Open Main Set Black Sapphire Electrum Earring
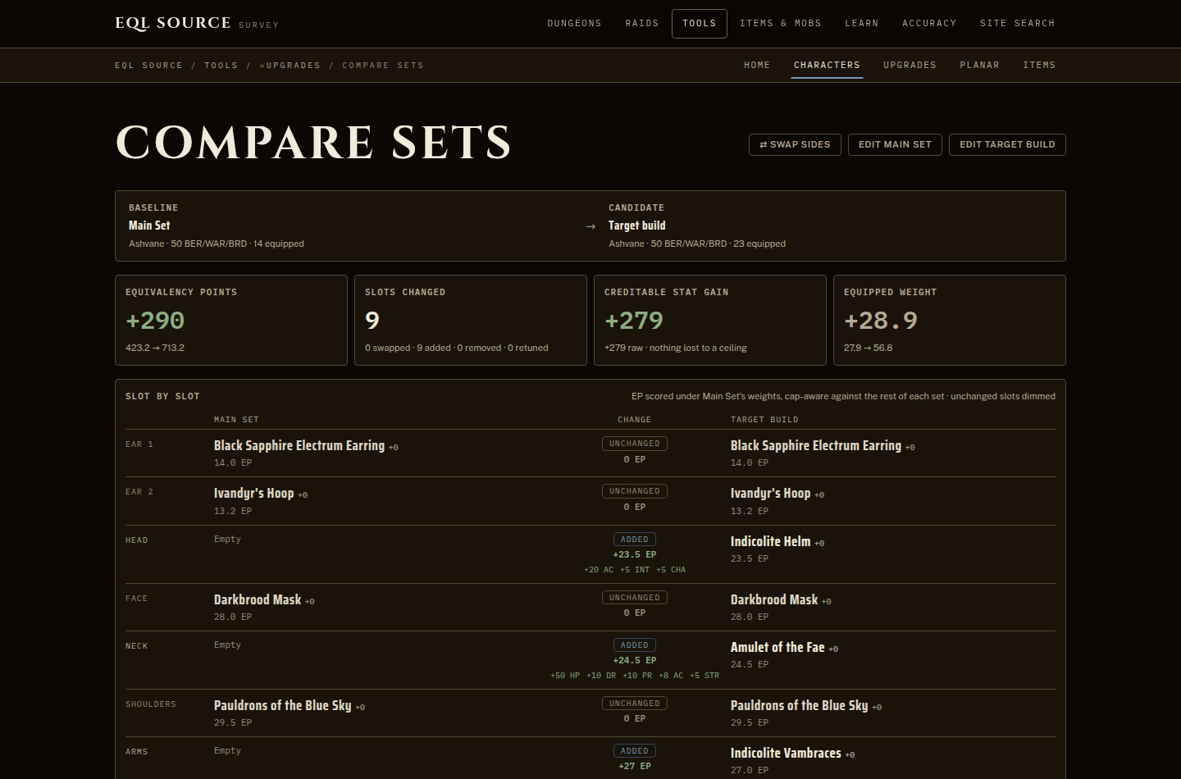The width and height of the screenshot is (1181, 779). point(299,445)
